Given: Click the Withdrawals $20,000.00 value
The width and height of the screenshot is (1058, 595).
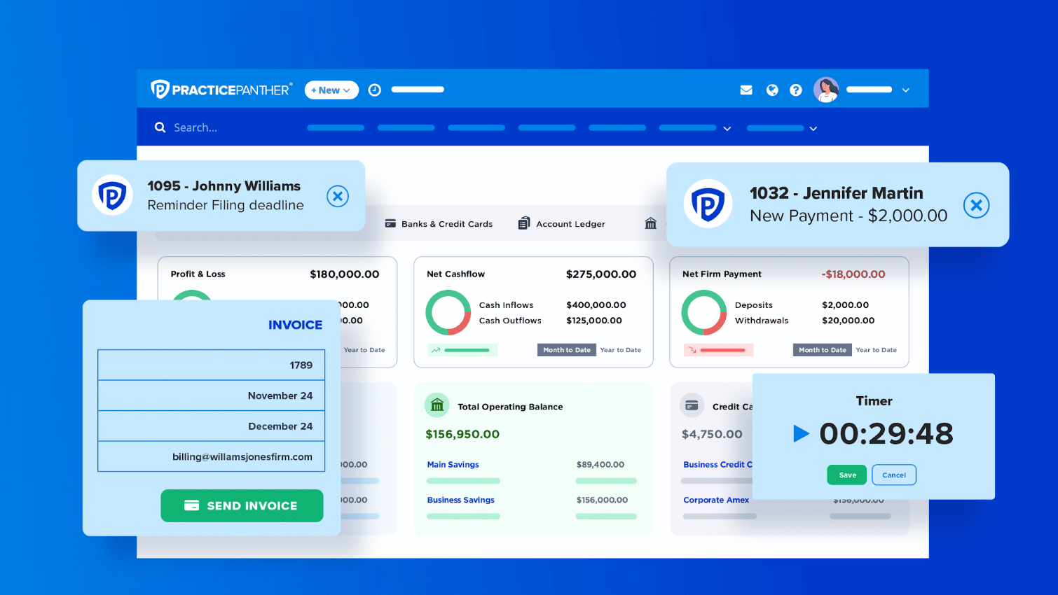Looking at the screenshot, I should pos(849,321).
